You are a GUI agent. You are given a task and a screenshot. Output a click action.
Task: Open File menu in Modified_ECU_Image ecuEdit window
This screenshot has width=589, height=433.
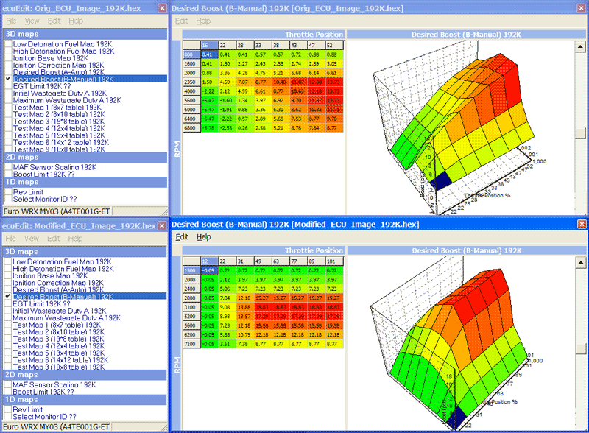point(11,239)
